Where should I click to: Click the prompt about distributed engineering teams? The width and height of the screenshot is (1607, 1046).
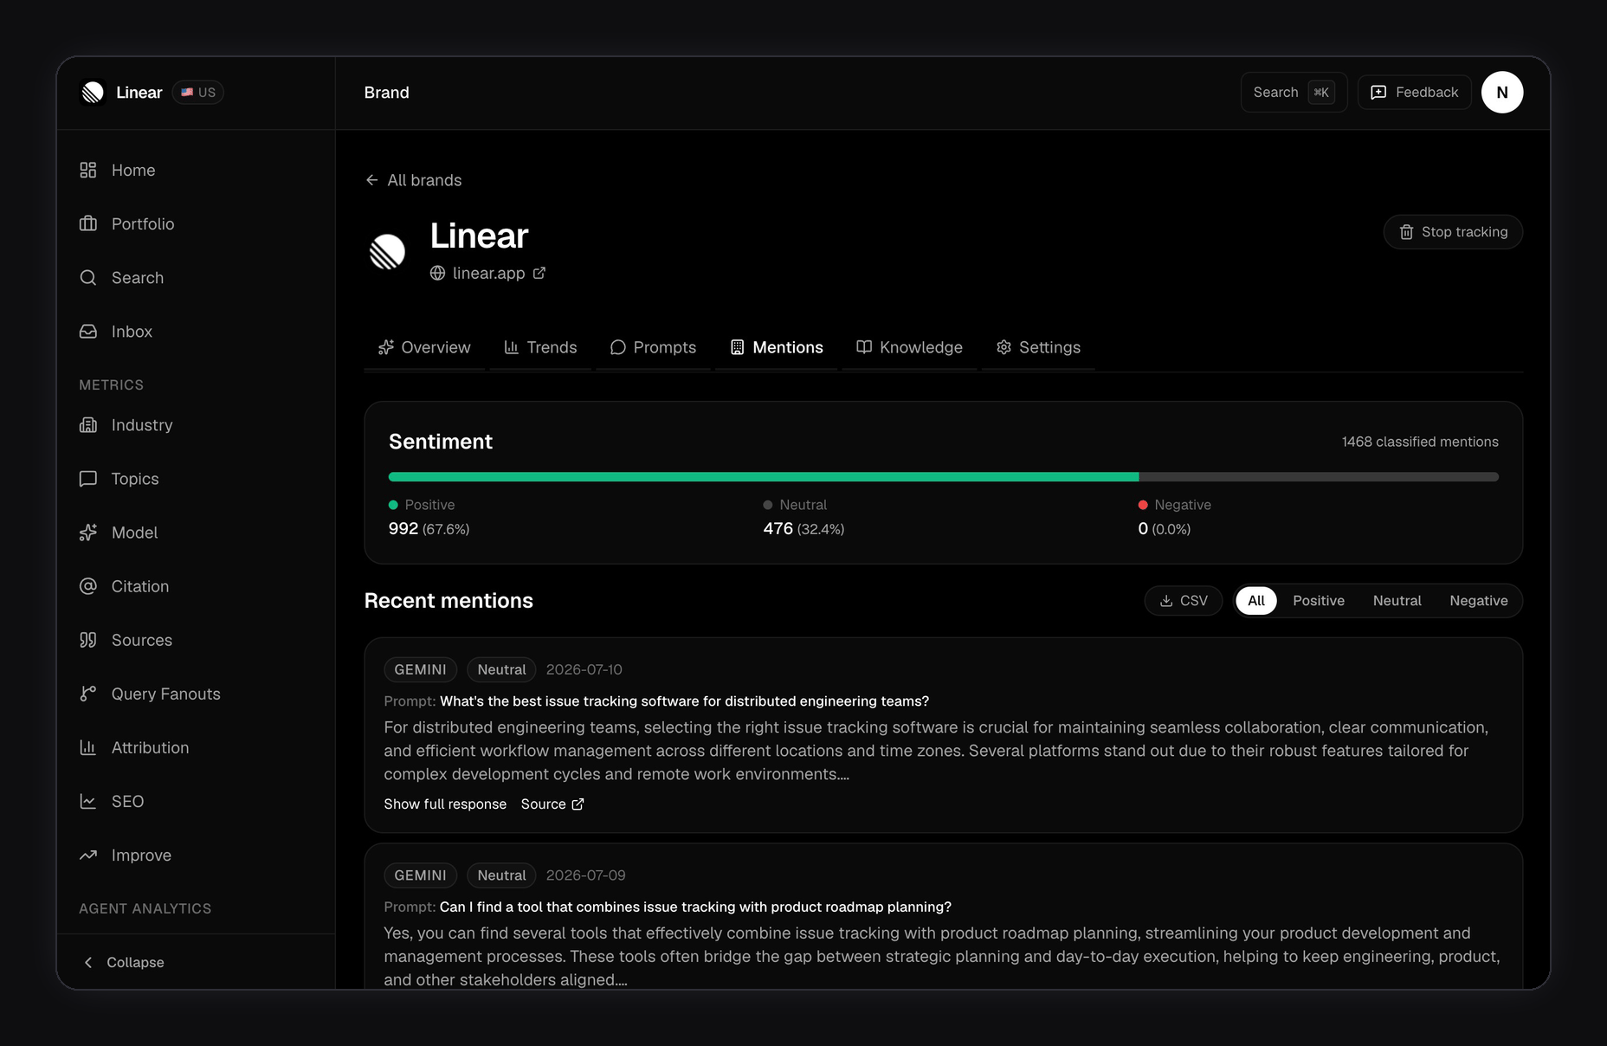point(684,701)
